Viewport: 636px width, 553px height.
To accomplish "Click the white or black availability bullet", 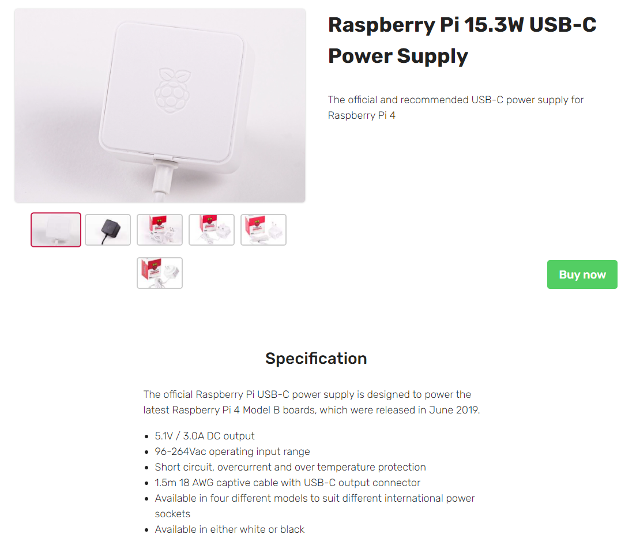I will 229,529.
